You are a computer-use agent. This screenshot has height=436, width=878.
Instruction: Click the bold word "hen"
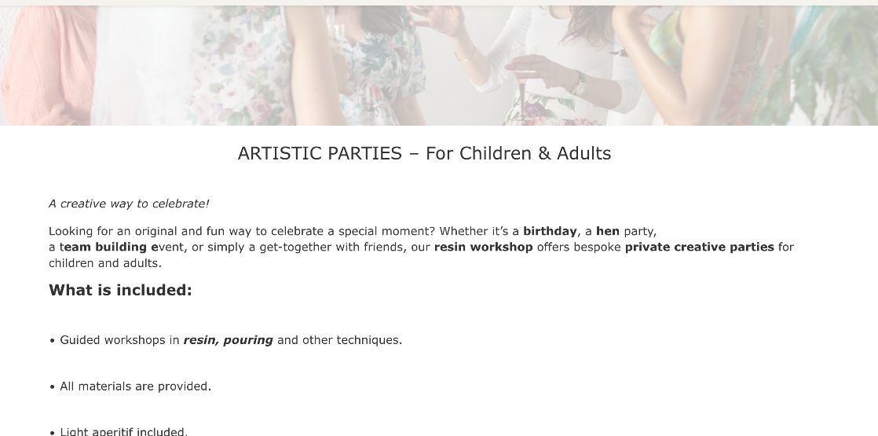(x=607, y=231)
